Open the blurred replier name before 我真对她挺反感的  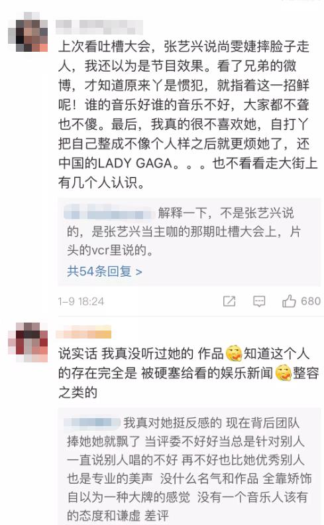click(92, 423)
